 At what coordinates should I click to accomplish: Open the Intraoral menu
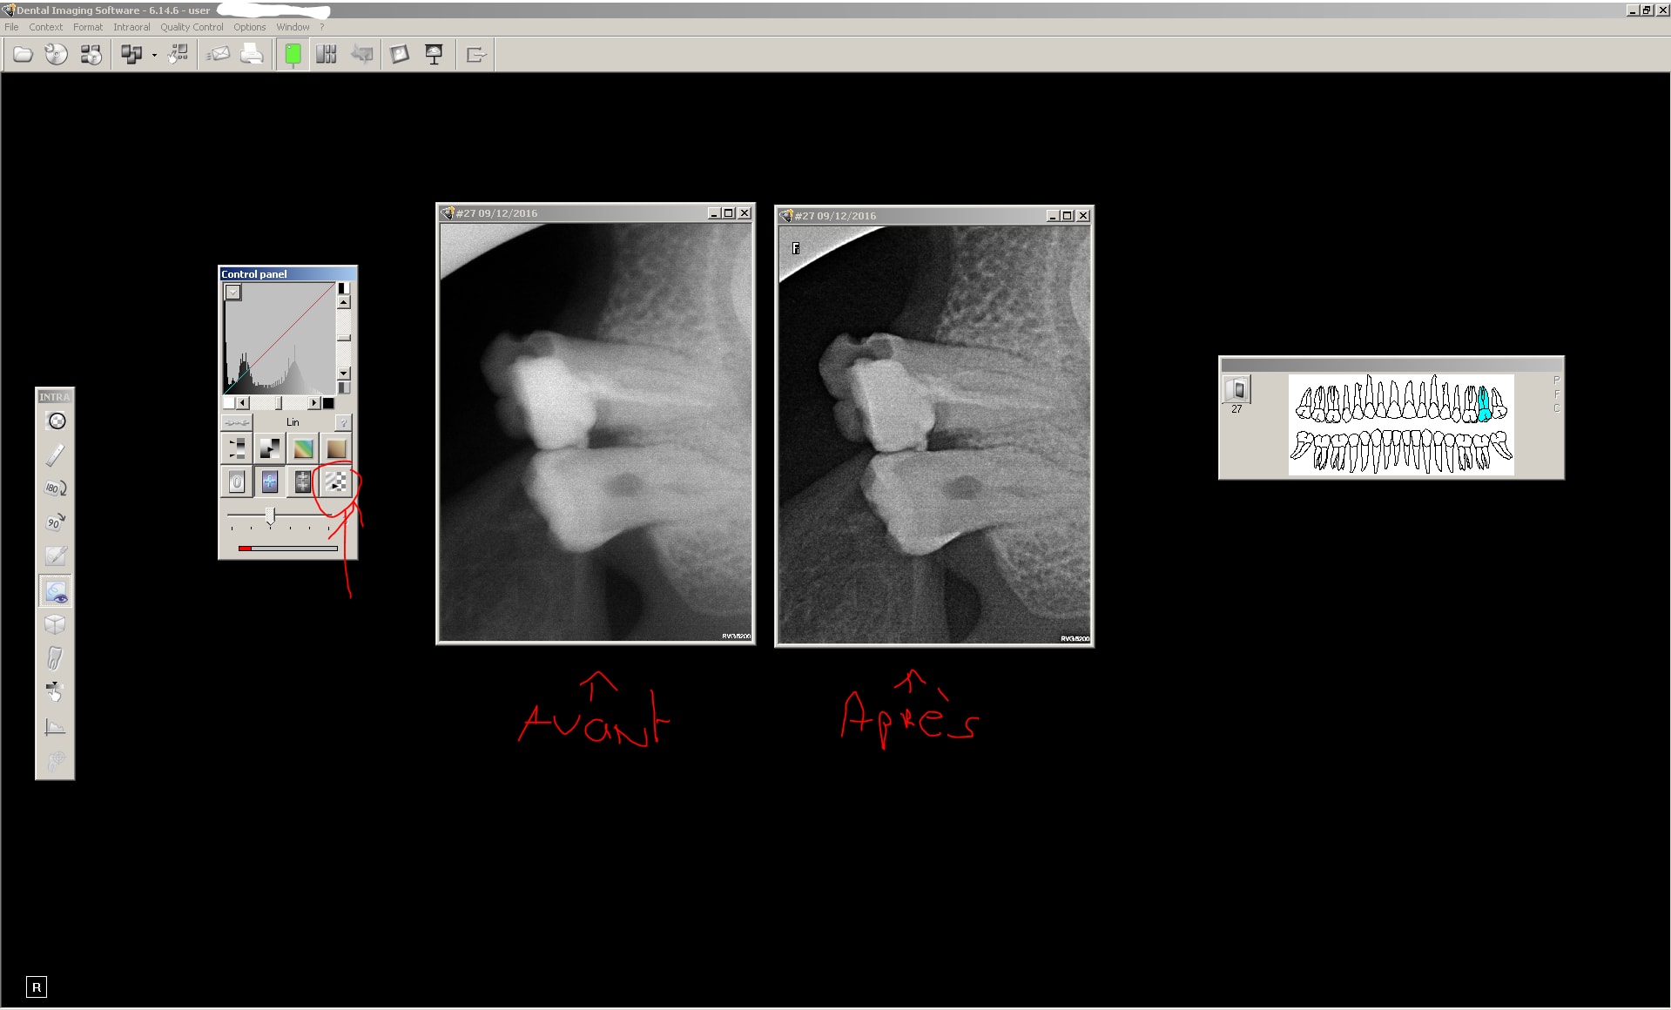[131, 27]
